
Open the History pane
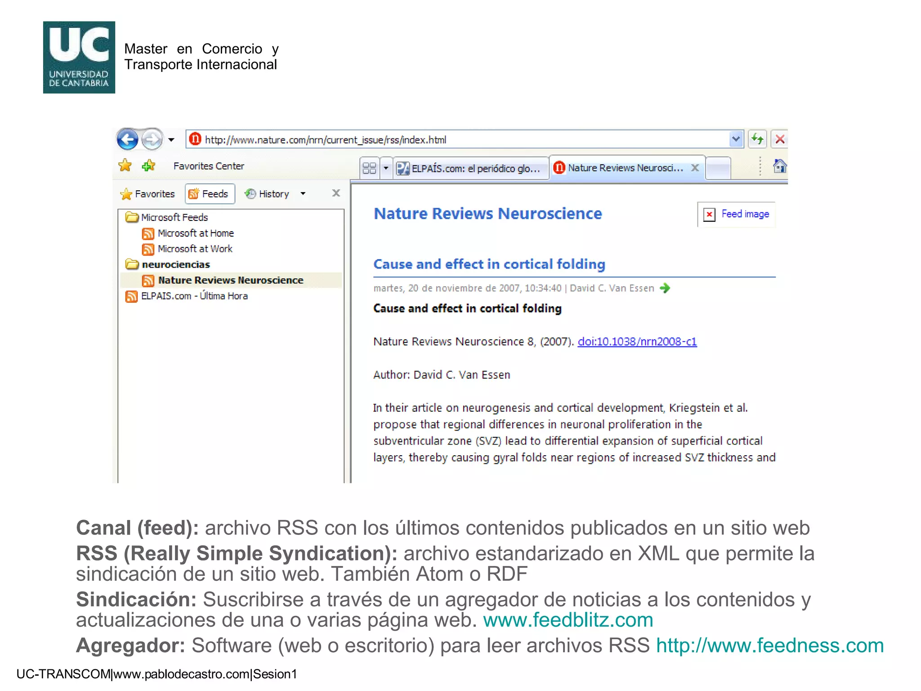point(268,194)
